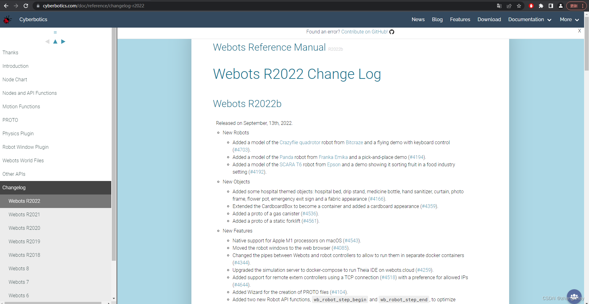Open the GitHub octocat icon
589x304 pixels.
point(392,32)
